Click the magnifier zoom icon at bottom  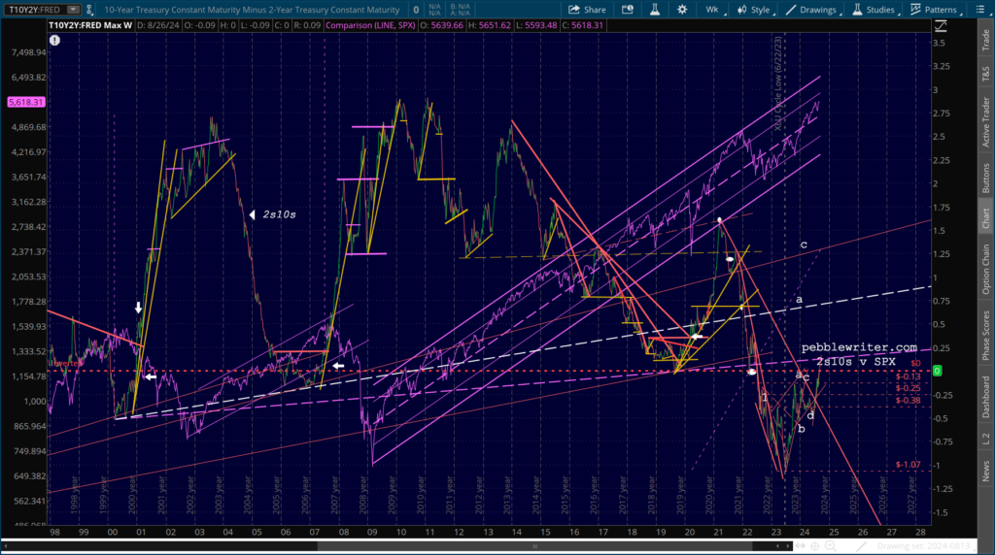(830, 545)
